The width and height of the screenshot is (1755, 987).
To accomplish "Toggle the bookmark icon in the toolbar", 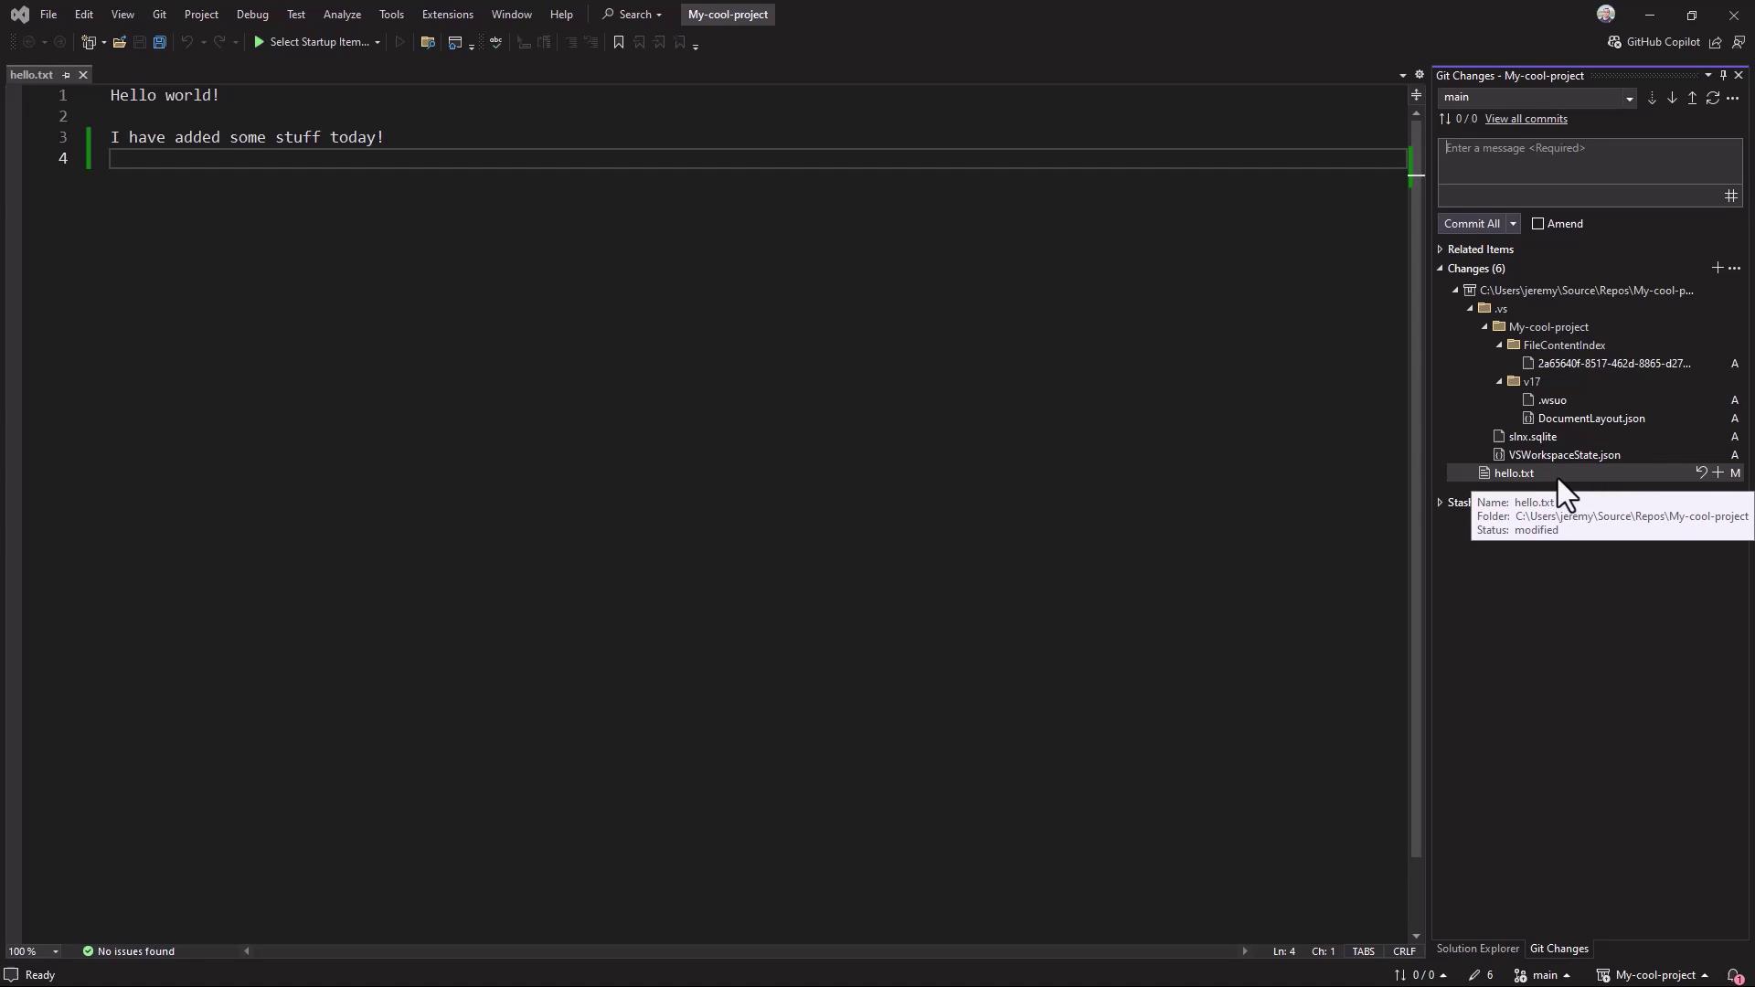I will tap(619, 42).
